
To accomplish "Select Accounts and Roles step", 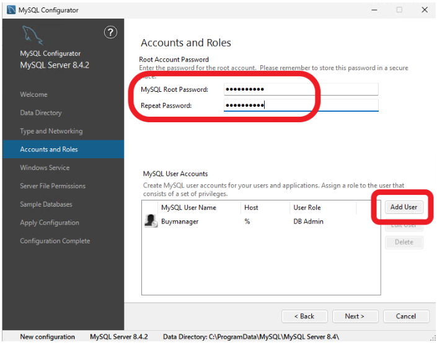I will pyautogui.click(x=49, y=150).
